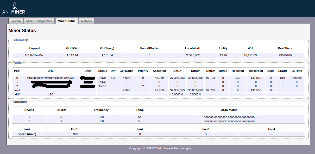315x154 pixels.
Task: Click the LSTime value 0:00:08
Action: tap(297, 78)
